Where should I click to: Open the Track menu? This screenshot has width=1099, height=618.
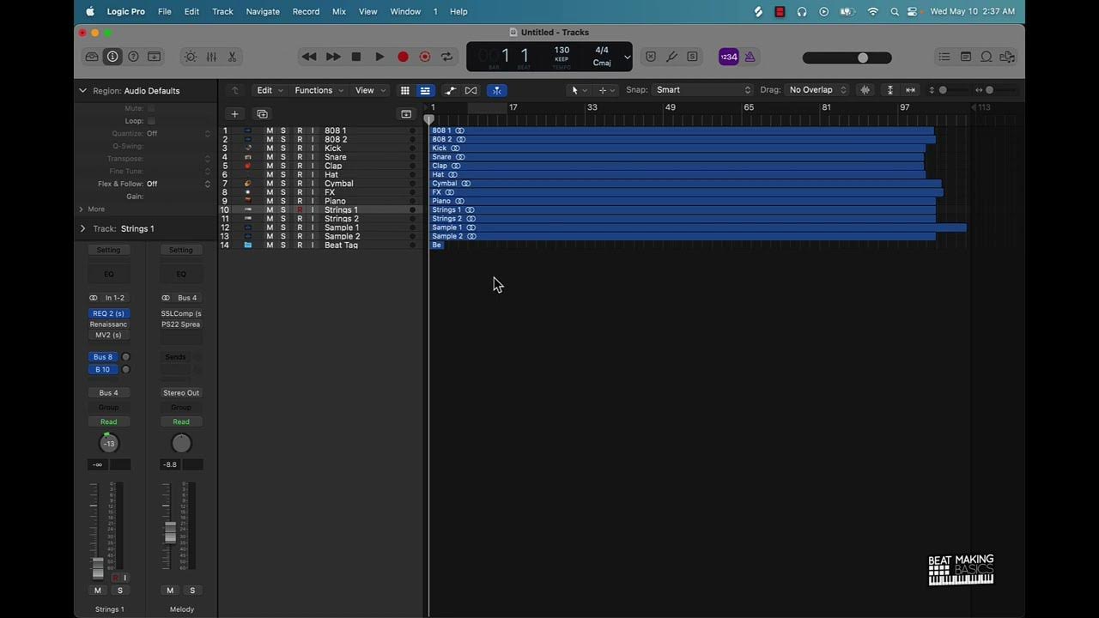click(222, 11)
